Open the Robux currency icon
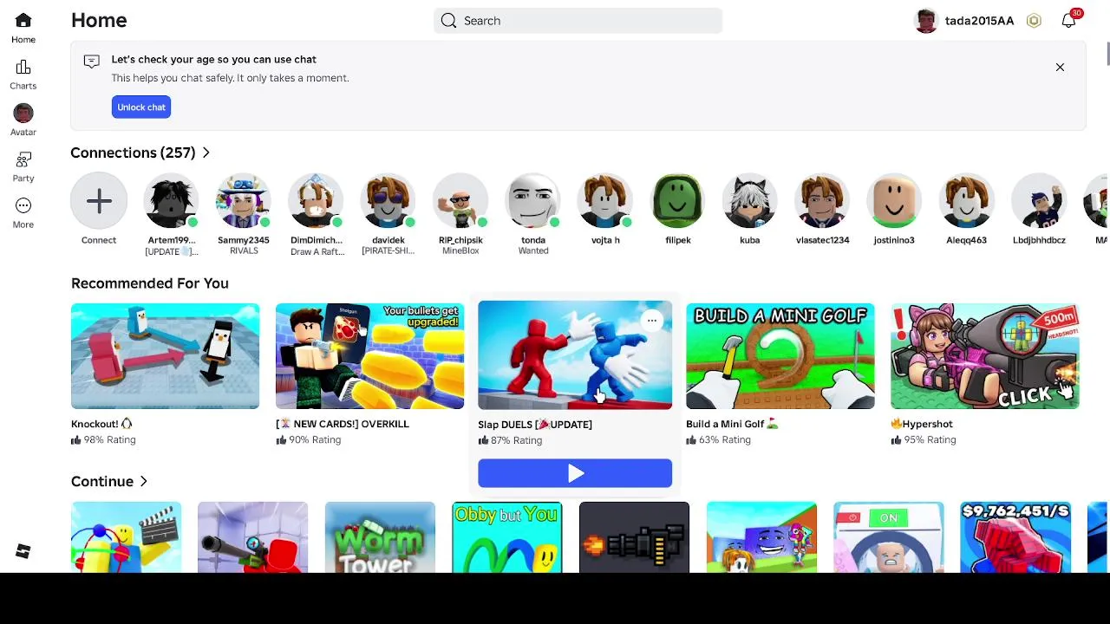1110x624 pixels. click(x=1034, y=21)
